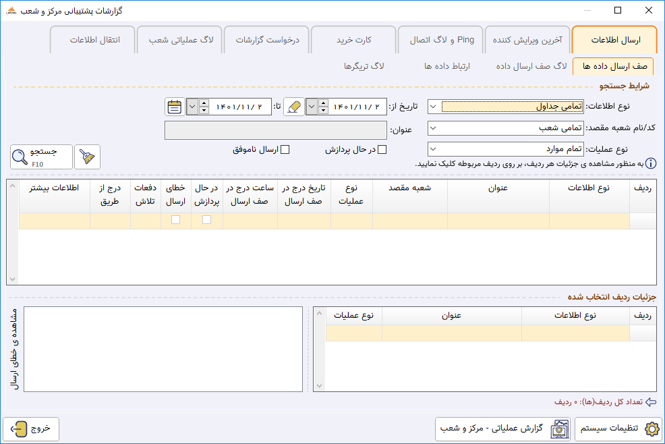
Task: Toggle the خطای ارسال checkbox in the table row
Action: click(175, 219)
